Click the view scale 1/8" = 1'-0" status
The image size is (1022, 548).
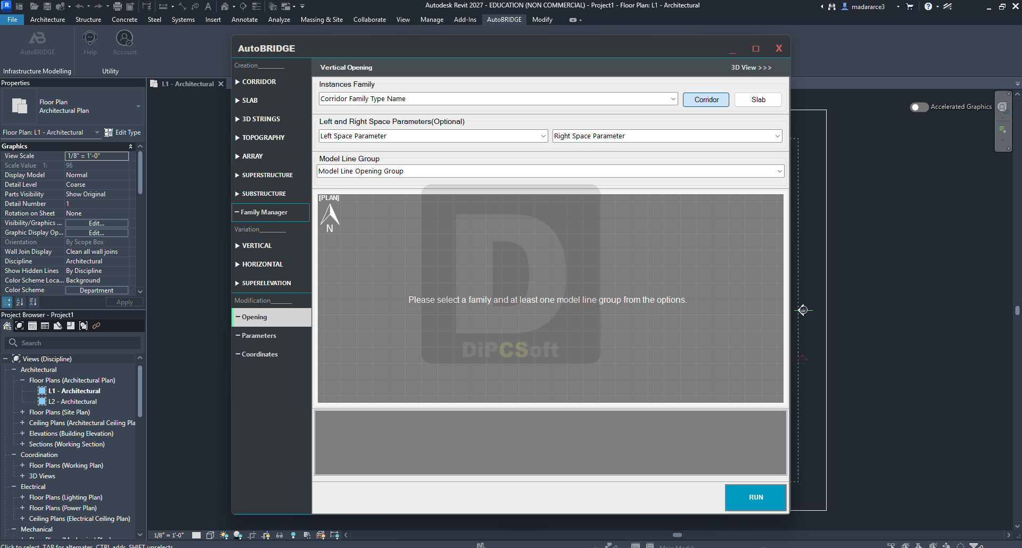tap(169, 535)
